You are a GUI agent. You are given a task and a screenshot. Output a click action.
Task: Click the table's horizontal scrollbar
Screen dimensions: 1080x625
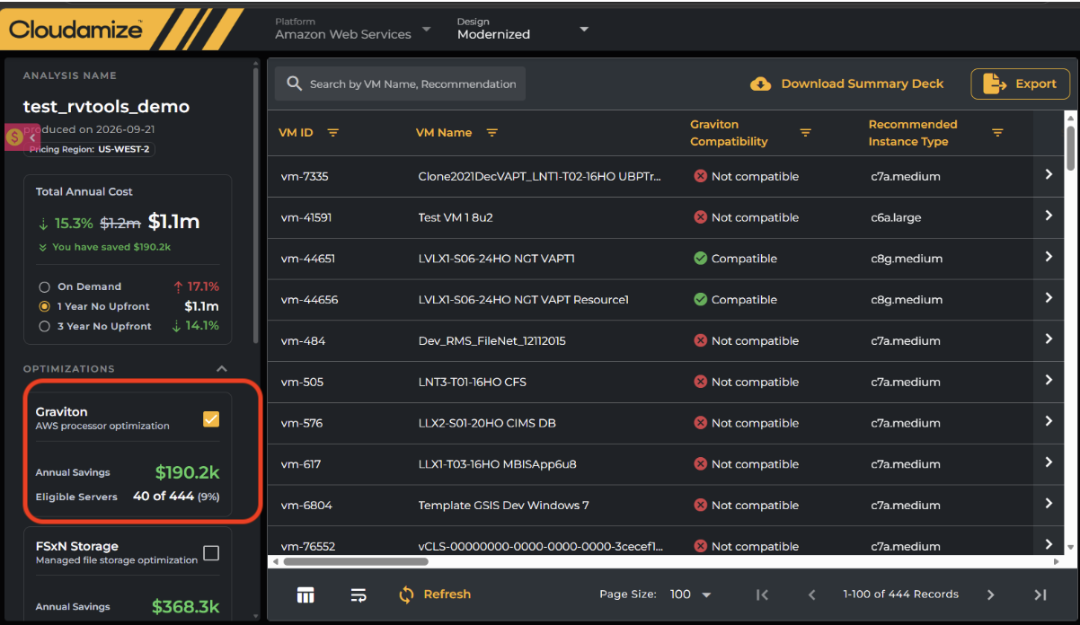pyautogui.click(x=356, y=562)
